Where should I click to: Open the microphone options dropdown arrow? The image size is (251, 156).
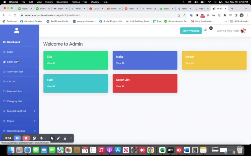pyautogui.click(x=45, y=138)
